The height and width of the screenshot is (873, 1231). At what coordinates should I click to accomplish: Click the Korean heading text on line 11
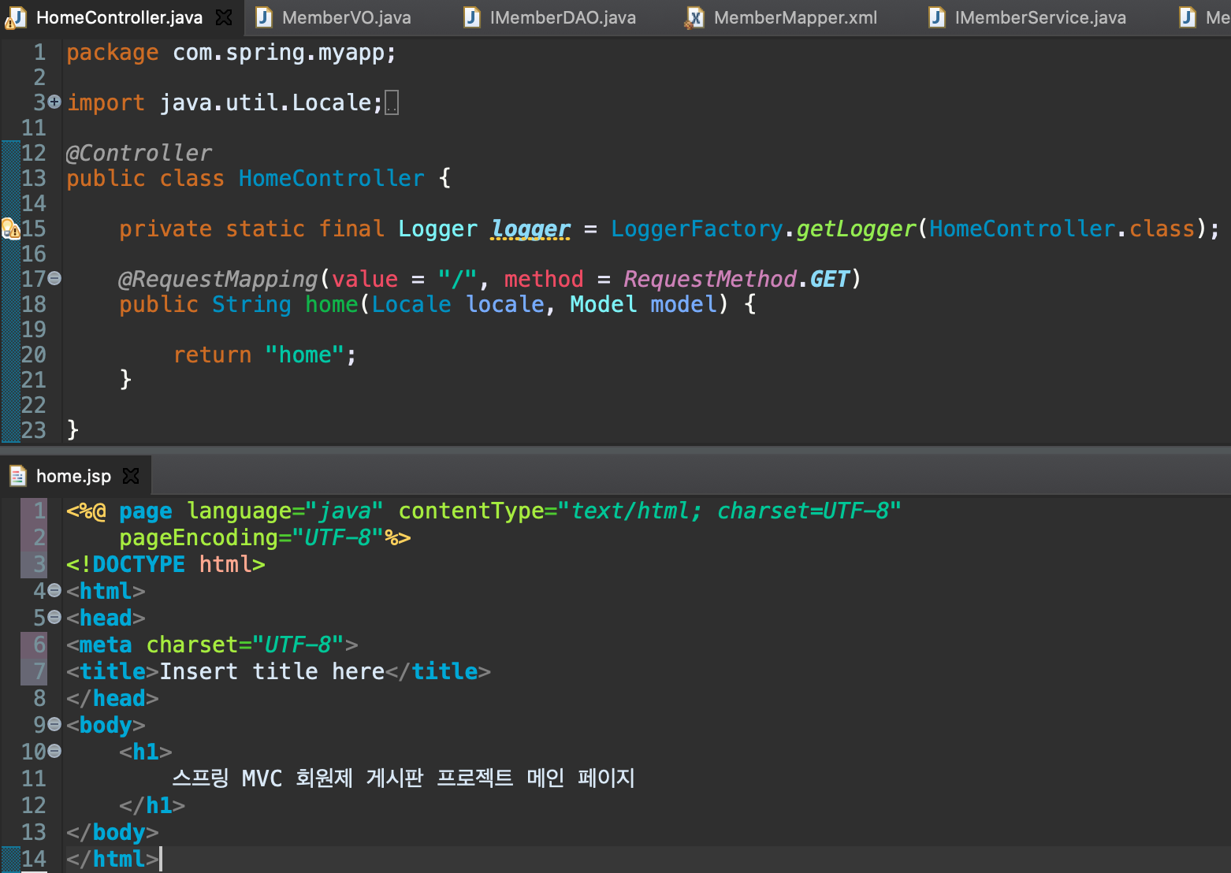(x=404, y=778)
